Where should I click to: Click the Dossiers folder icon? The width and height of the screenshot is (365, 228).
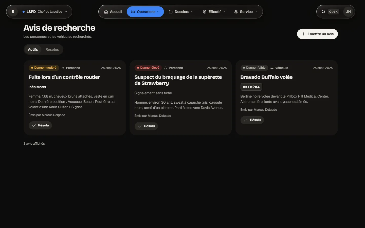[171, 12]
